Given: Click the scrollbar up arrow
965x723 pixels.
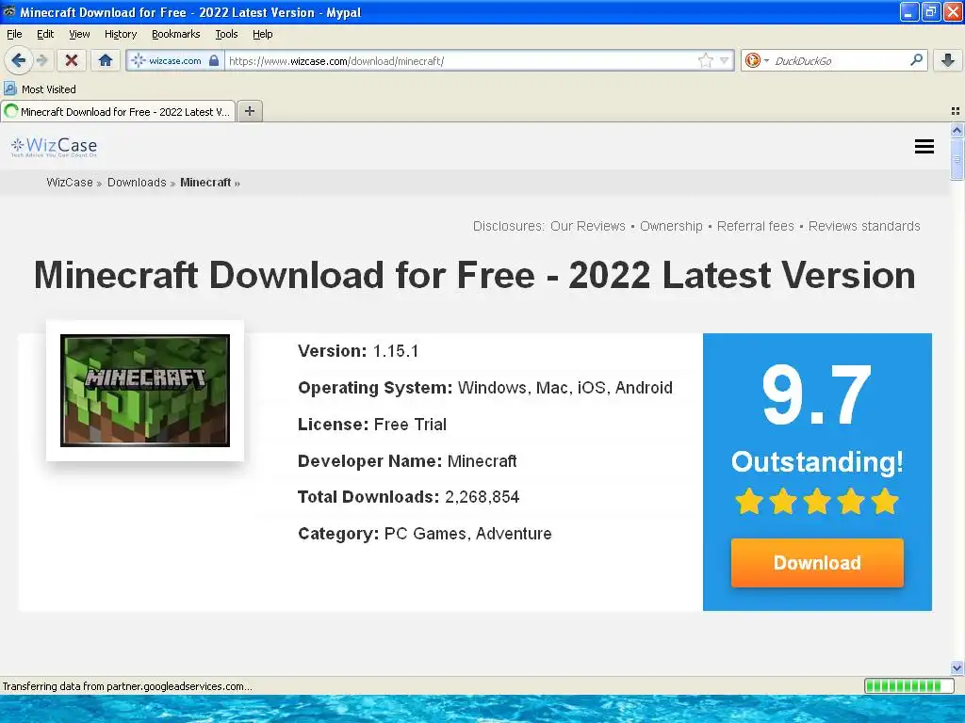Looking at the screenshot, I should 957,130.
